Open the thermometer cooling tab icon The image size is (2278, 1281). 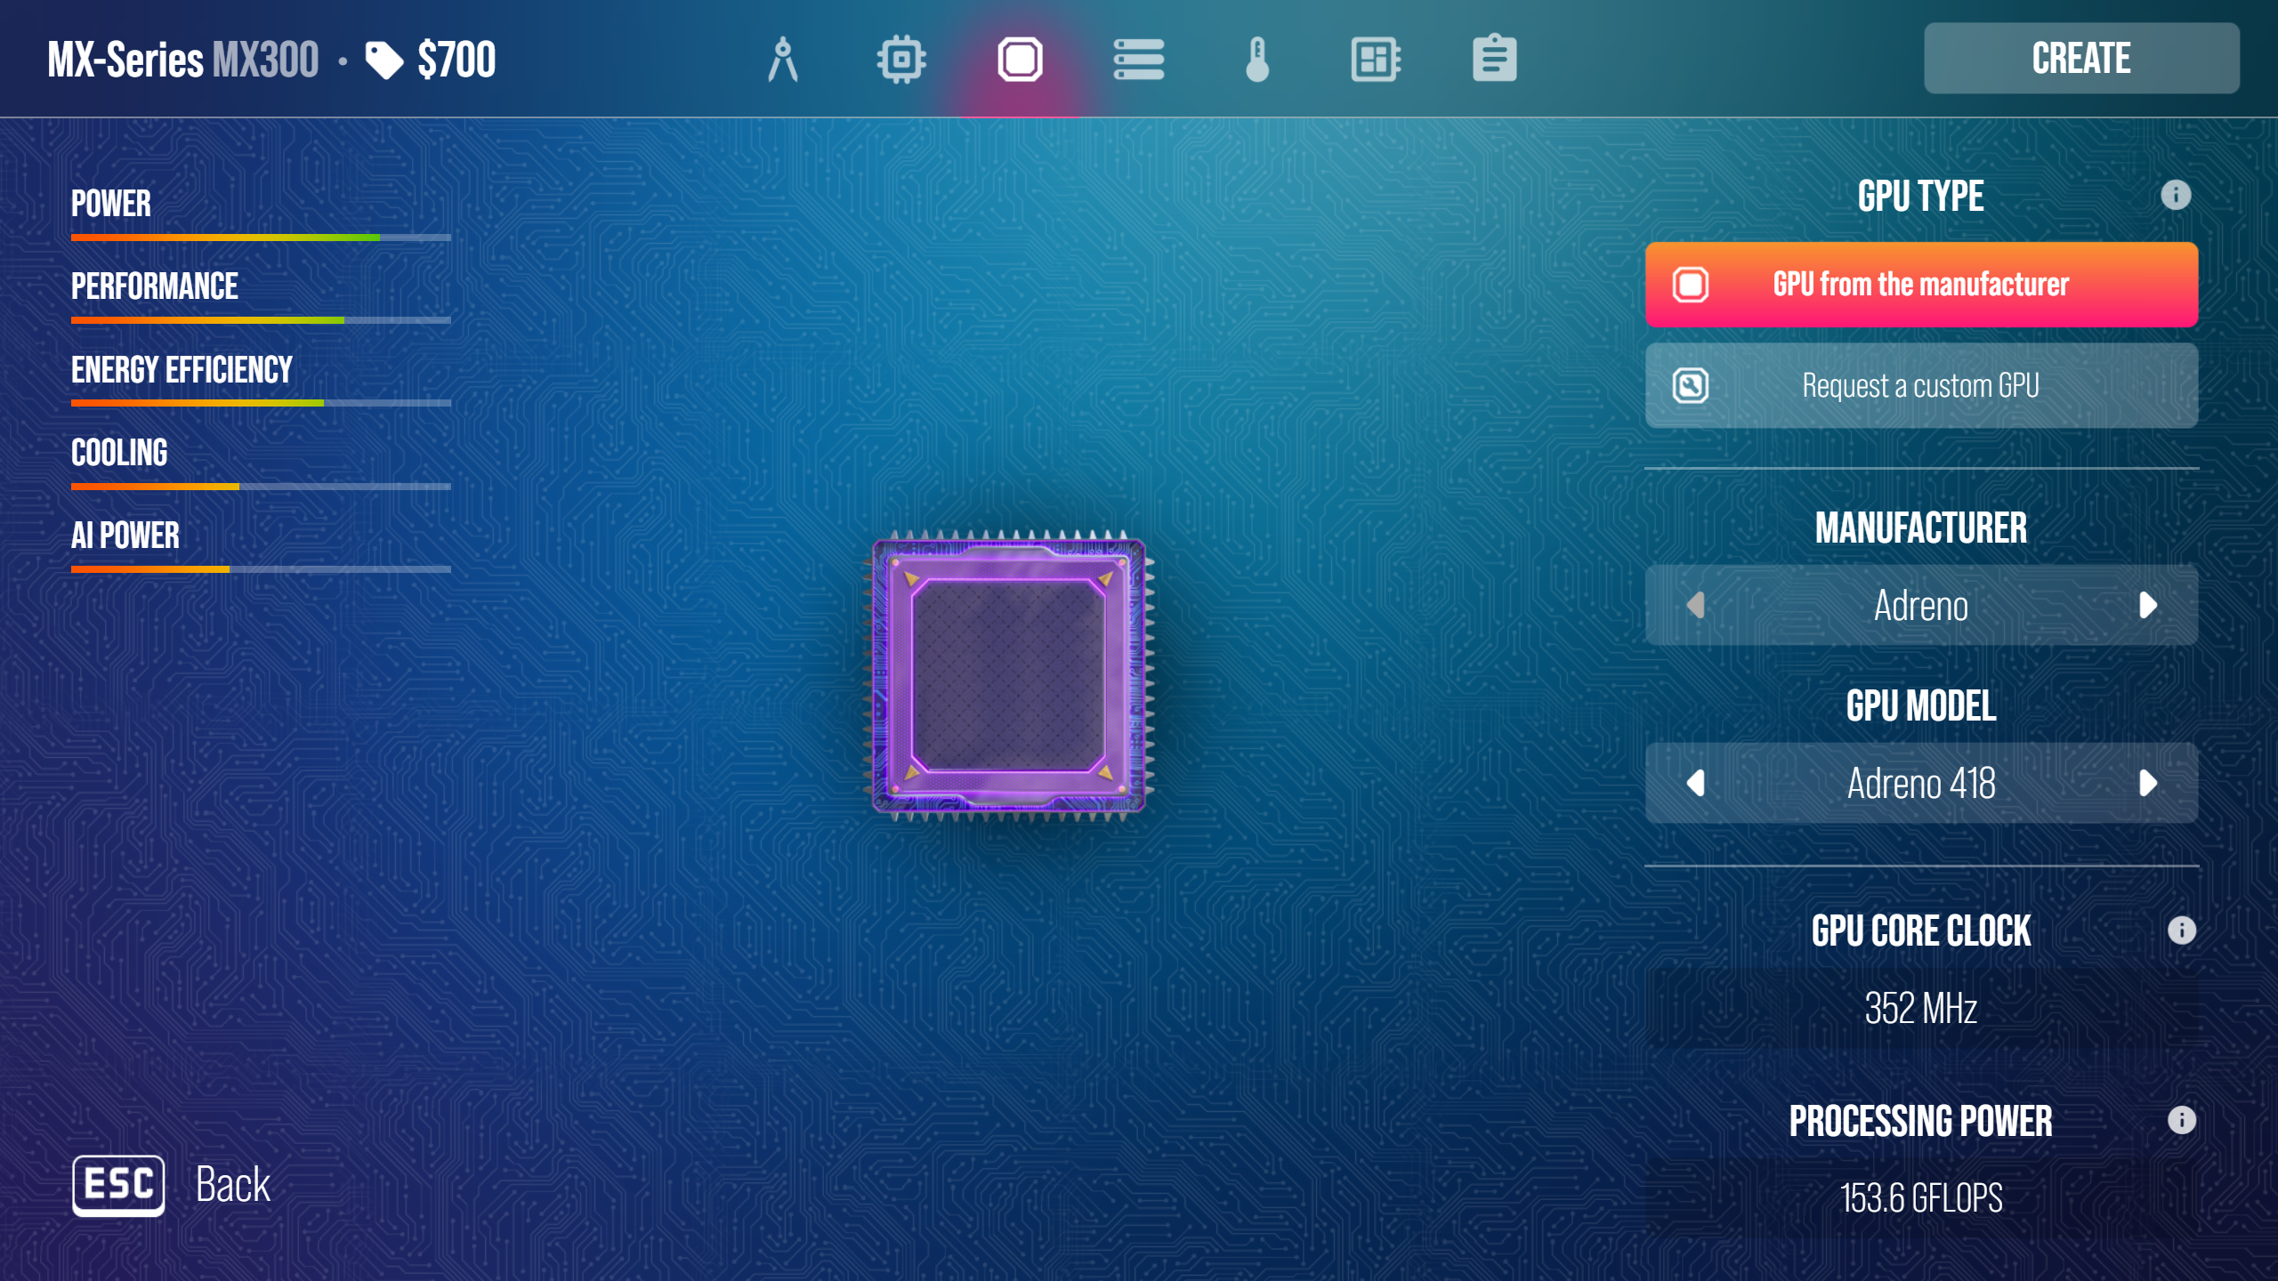coord(1256,60)
